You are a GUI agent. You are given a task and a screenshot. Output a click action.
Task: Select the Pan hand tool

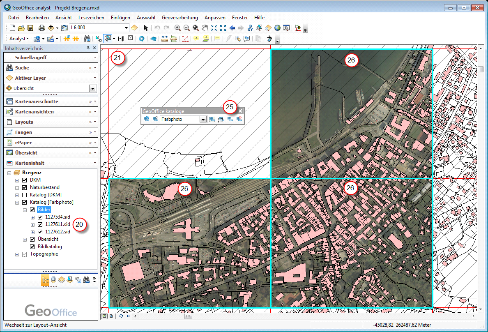205,28
